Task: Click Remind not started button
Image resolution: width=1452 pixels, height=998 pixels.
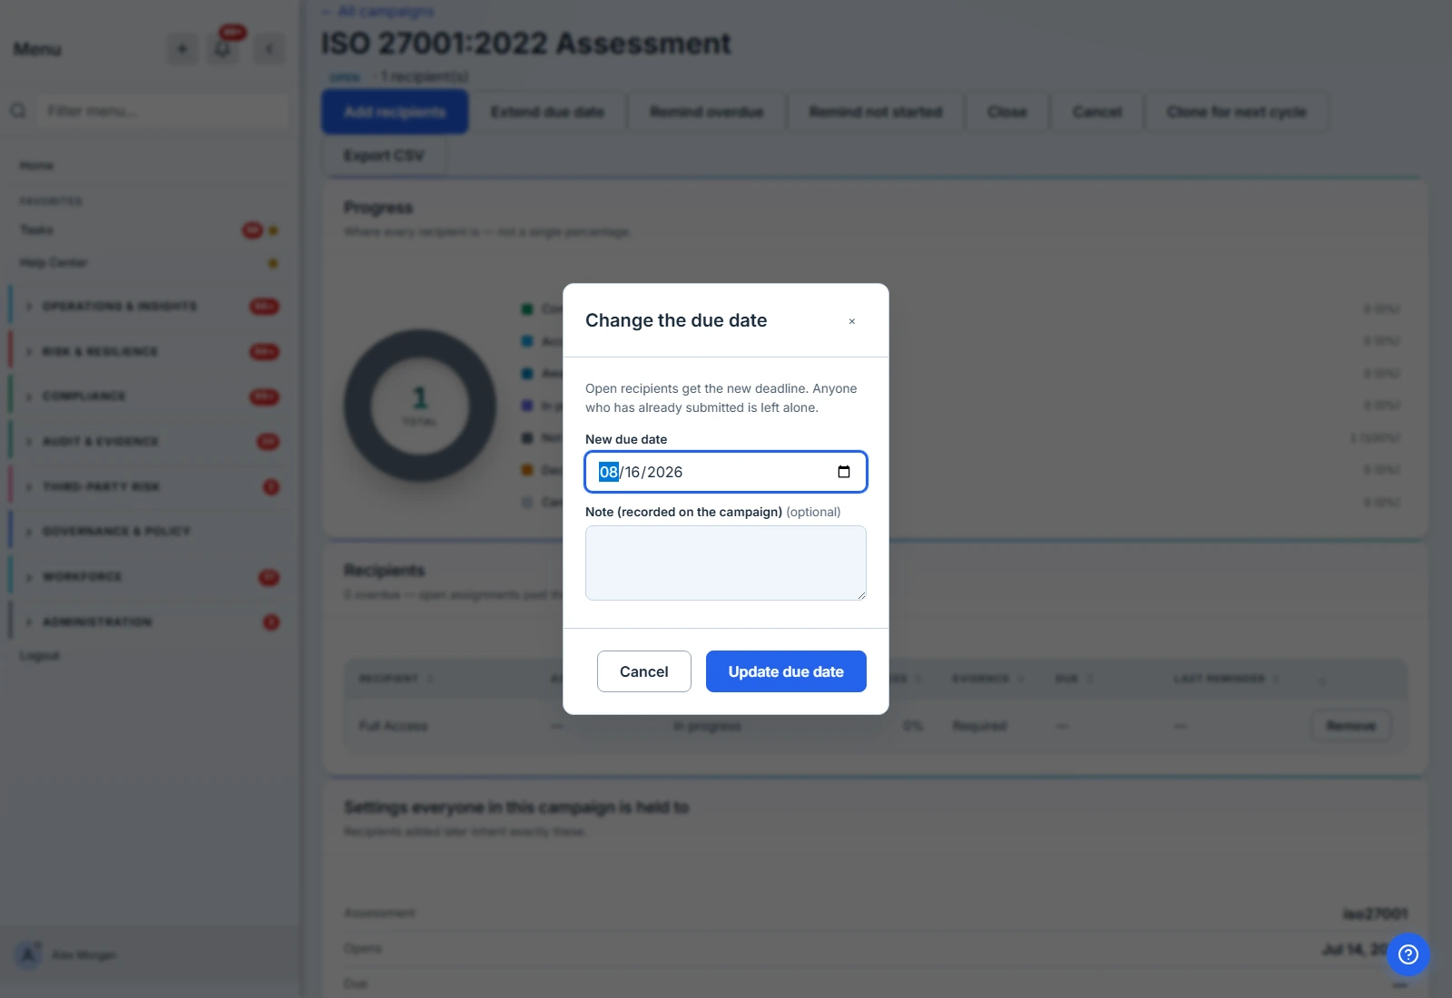Action: pyautogui.click(x=876, y=112)
